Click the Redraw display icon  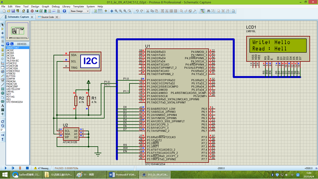[95, 11]
